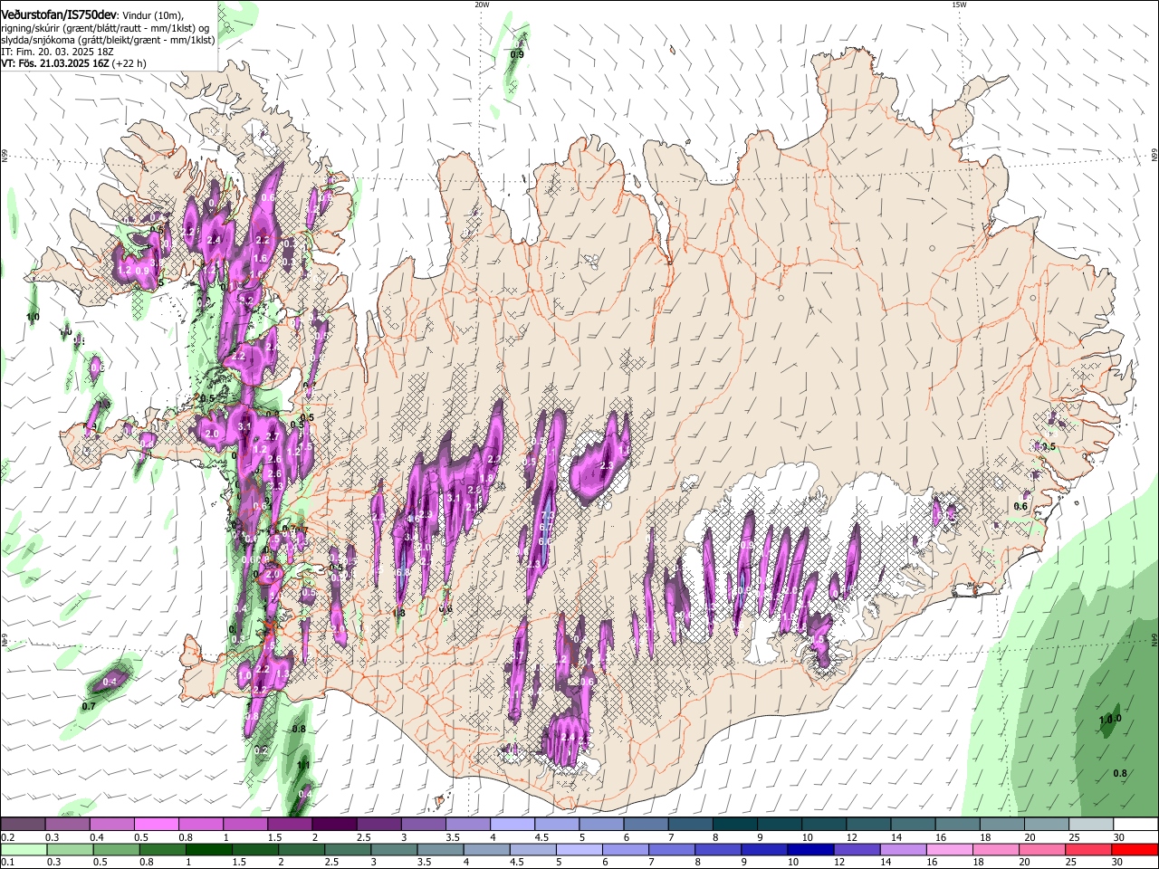Click the dusky purple swatch between 0.2 and 0.3 in the upper legend row
Screen dimensions: 1159x869
pos(23,825)
